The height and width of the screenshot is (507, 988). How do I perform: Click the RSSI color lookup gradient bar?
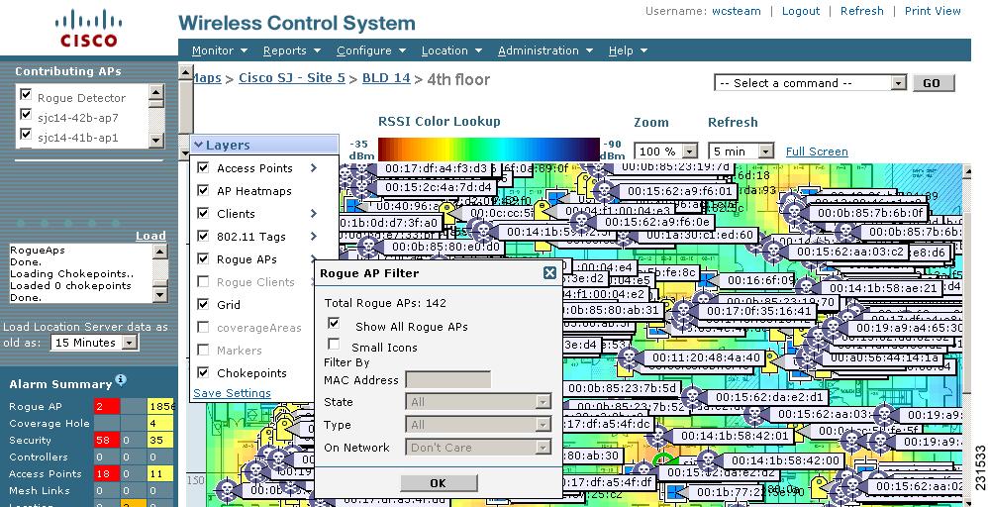point(489,149)
